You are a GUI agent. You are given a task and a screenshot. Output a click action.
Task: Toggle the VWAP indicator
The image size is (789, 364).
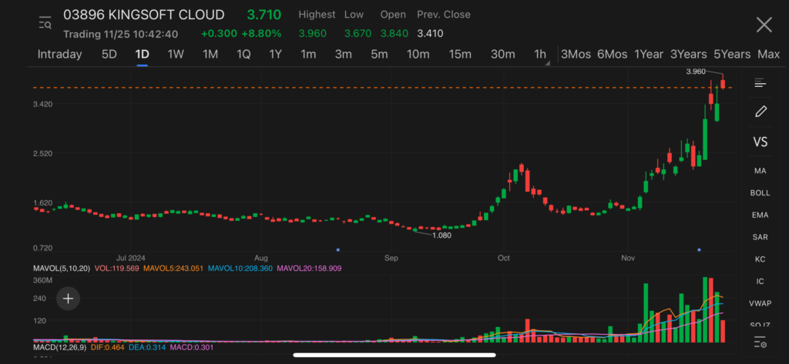click(x=760, y=304)
